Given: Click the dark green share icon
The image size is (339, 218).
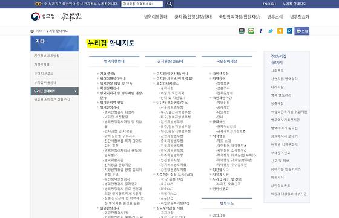Looking at the screenshot, I should click(x=242, y=31).
